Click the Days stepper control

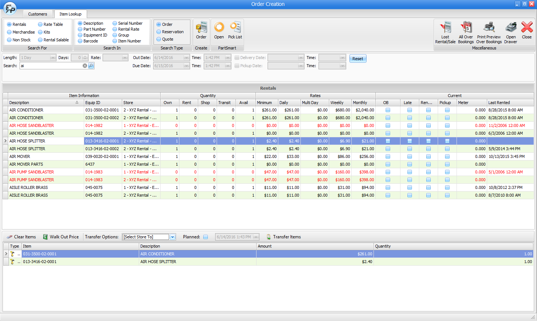[85, 58]
